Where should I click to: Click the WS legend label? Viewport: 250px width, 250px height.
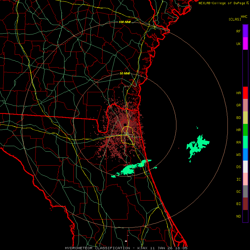[x=238, y=155]
